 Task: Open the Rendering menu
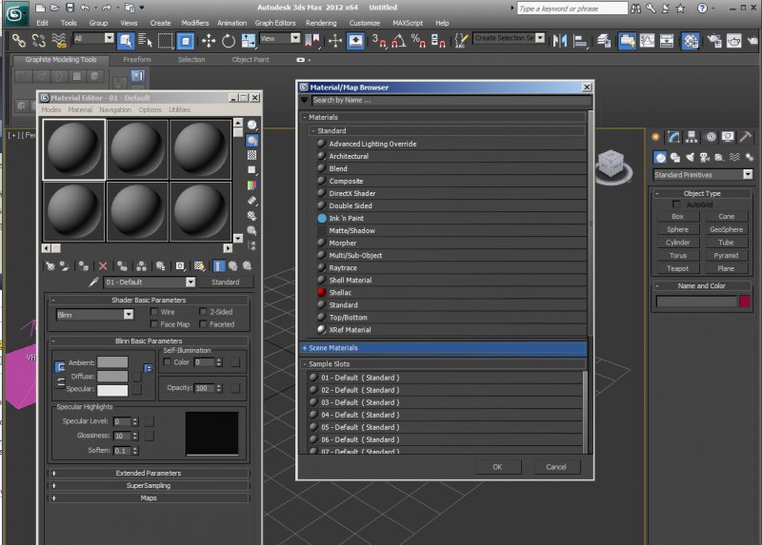tap(321, 23)
